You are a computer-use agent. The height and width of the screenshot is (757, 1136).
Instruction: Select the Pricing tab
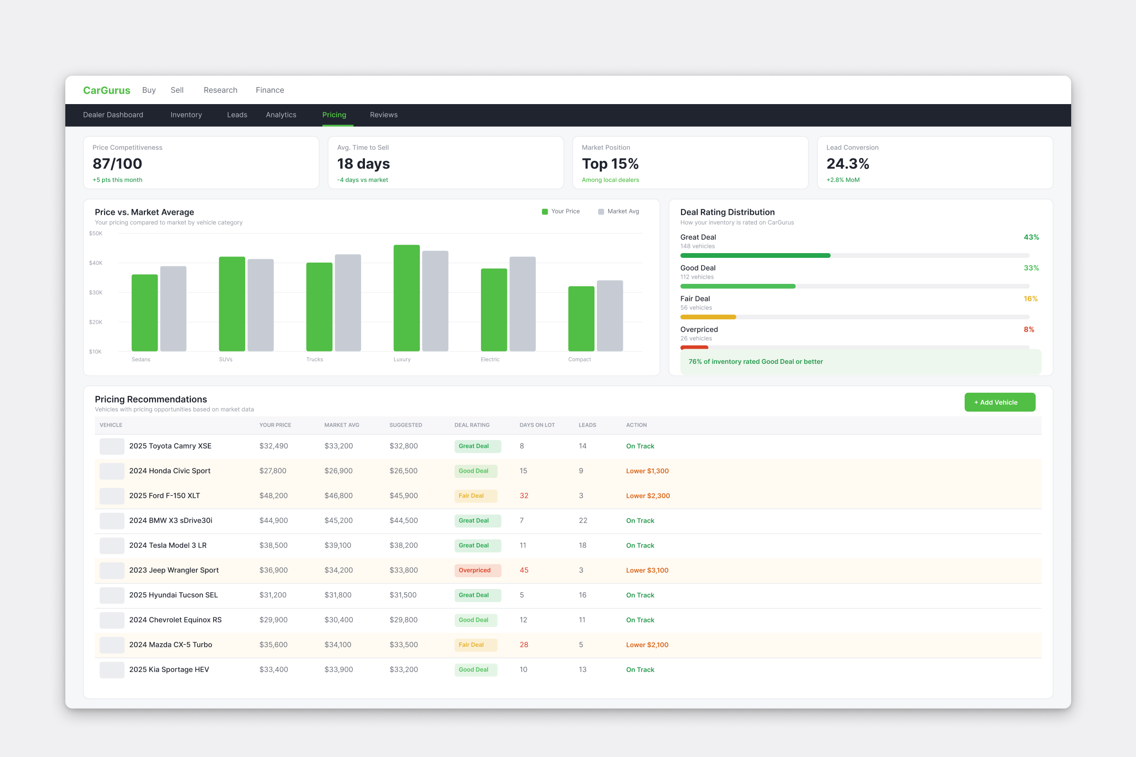point(334,115)
